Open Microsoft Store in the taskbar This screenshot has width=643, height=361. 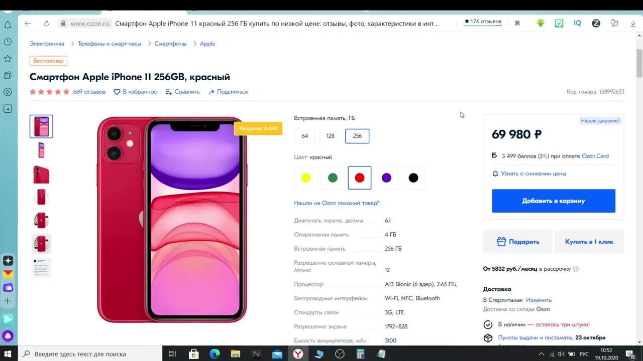pyautogui.click(x=193, y=353)
